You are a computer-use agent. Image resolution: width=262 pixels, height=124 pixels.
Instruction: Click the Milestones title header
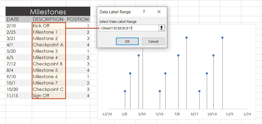coord(48,12)
